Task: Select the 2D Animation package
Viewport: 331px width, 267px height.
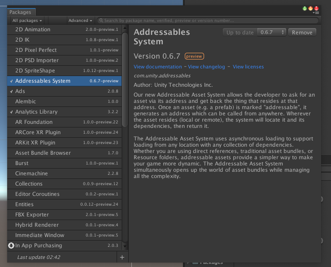Action: [65, 30]
